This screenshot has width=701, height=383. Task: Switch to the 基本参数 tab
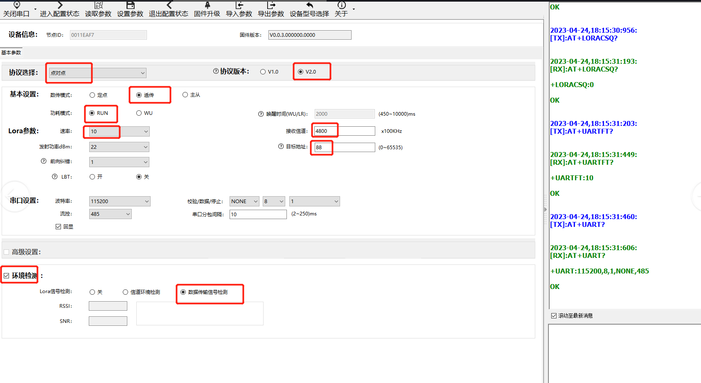coord(11,53)
